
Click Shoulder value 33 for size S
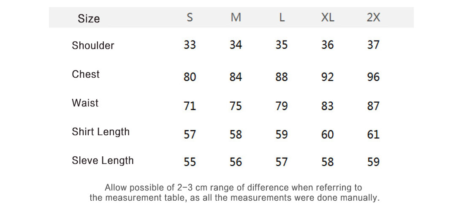tap(190, 45)
